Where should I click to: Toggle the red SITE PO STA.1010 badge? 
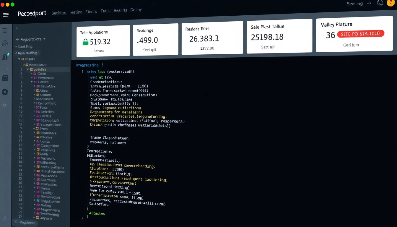tap(360, 34)
